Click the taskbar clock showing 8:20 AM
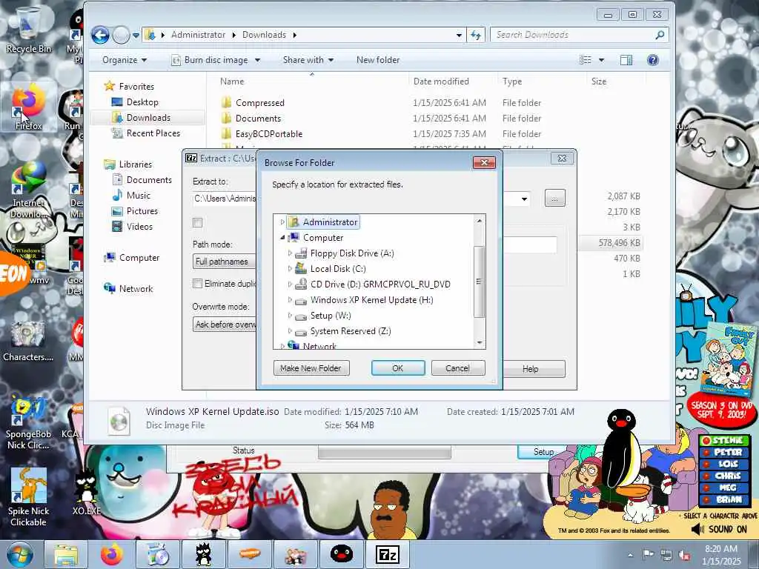 coord(721,555)
